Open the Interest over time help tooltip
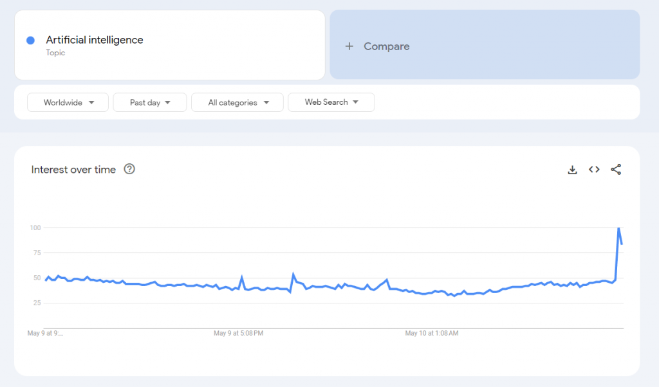Image resolution: width=659 pixels, height=387 pixels. click(x=129, y=169)
